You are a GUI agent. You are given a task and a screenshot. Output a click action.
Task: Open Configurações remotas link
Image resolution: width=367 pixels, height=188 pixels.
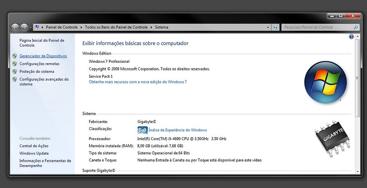pyautogui.click(x=39, y=64)
